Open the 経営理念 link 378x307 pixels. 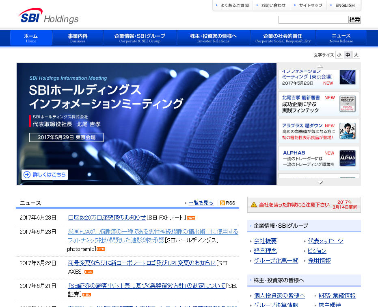[x=265, y=251]
